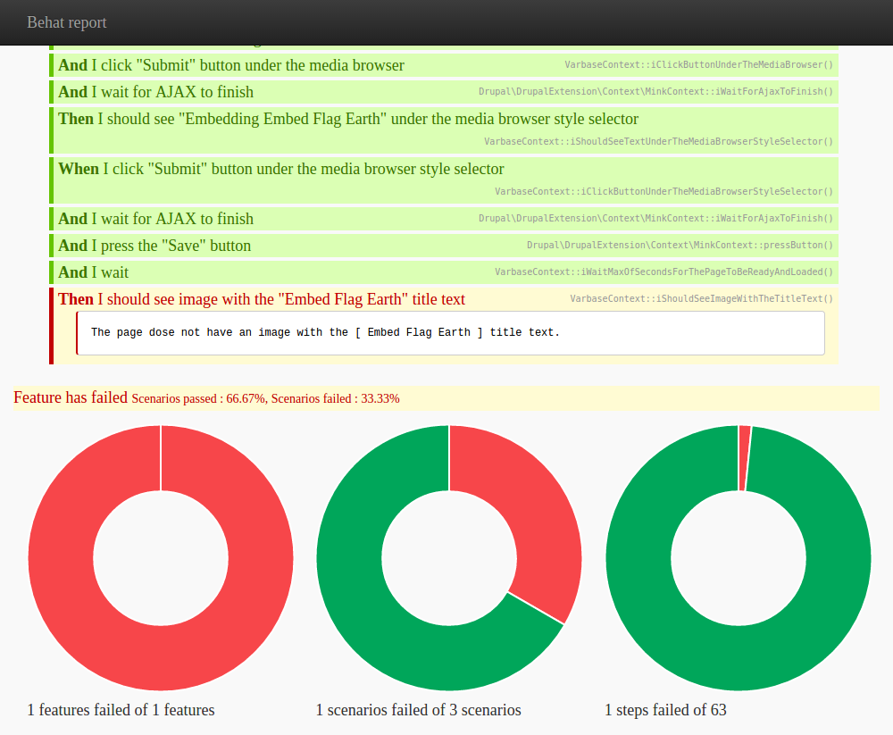Click the Behat report header title
The height and width of the screenshot is (735, 893).
coord(67,22)
